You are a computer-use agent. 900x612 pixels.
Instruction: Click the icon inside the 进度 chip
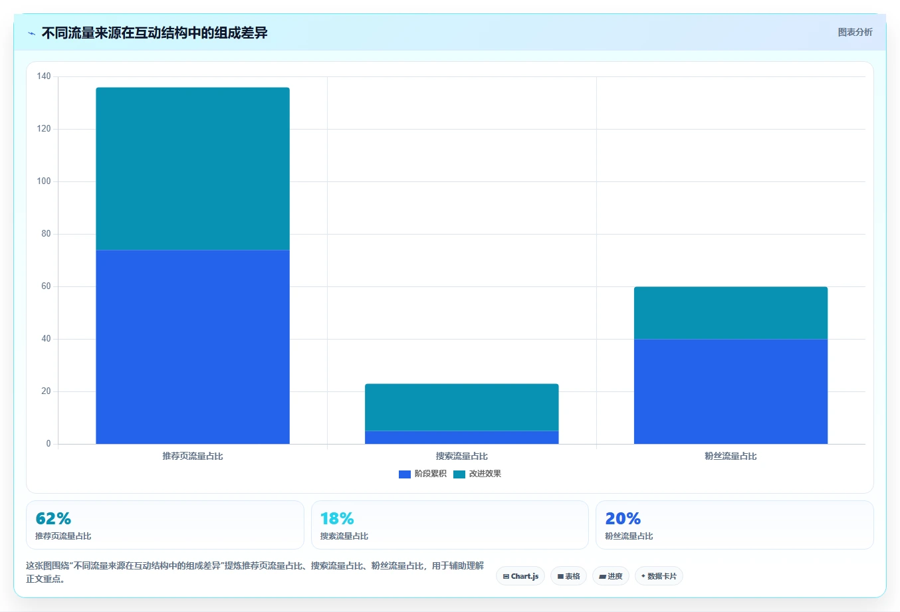602,576
